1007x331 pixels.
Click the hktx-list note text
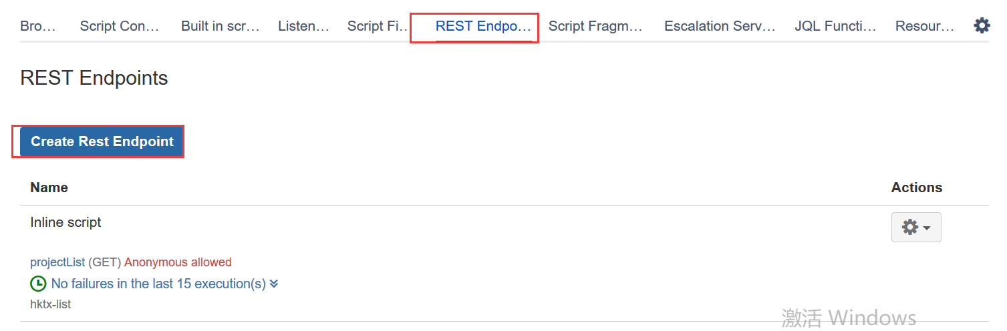click(x=50, y=304)
